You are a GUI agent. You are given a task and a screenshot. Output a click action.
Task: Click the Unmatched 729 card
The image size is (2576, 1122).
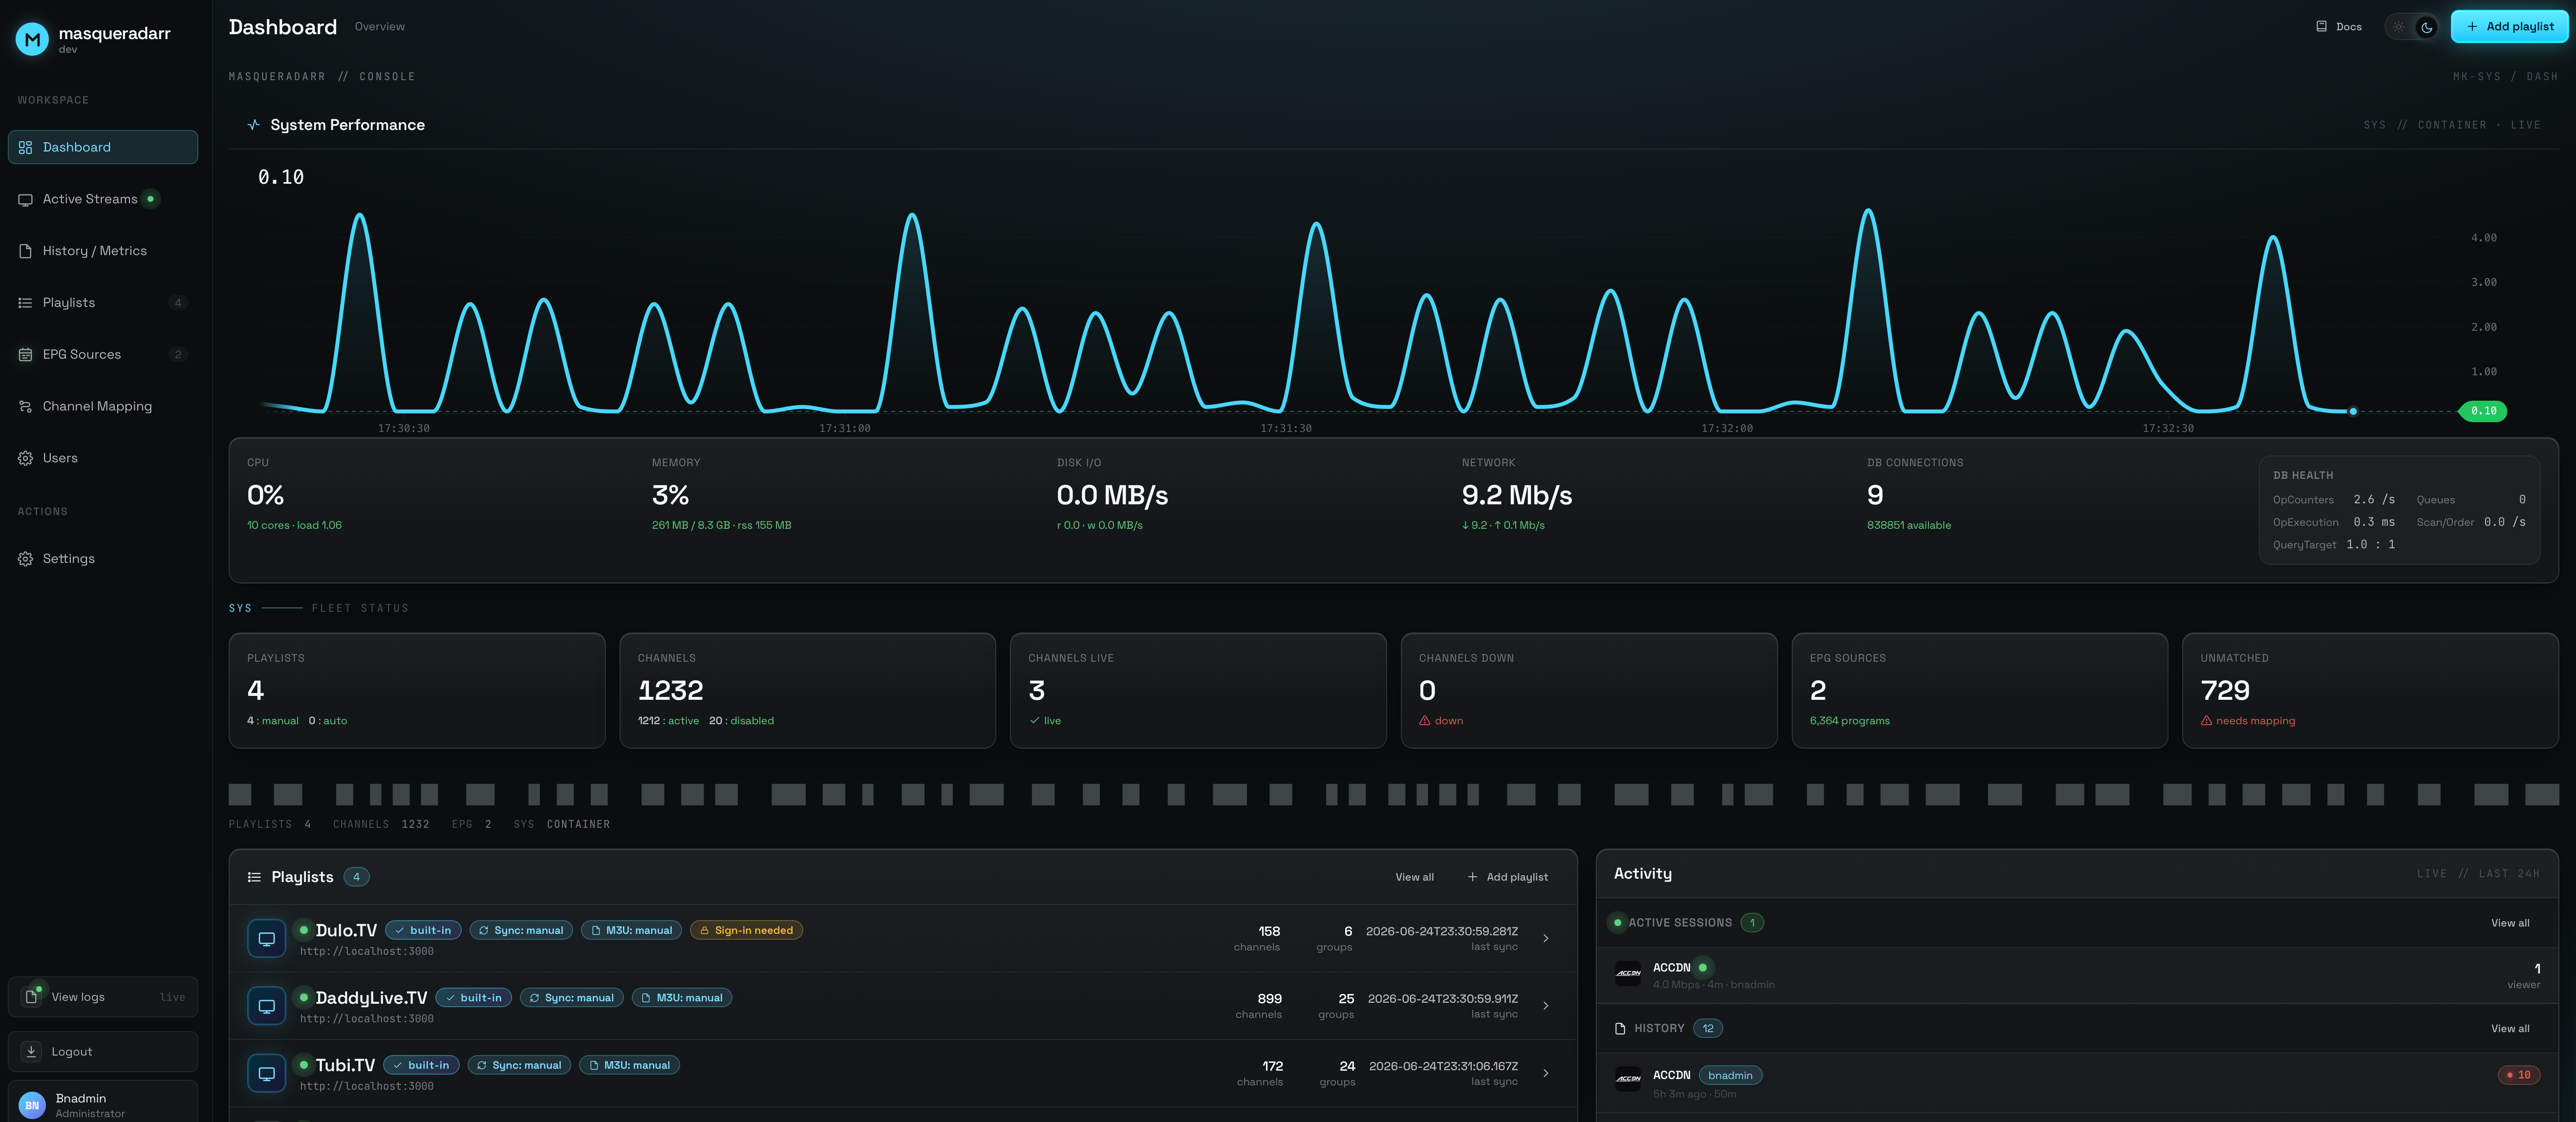point(2370,690)
